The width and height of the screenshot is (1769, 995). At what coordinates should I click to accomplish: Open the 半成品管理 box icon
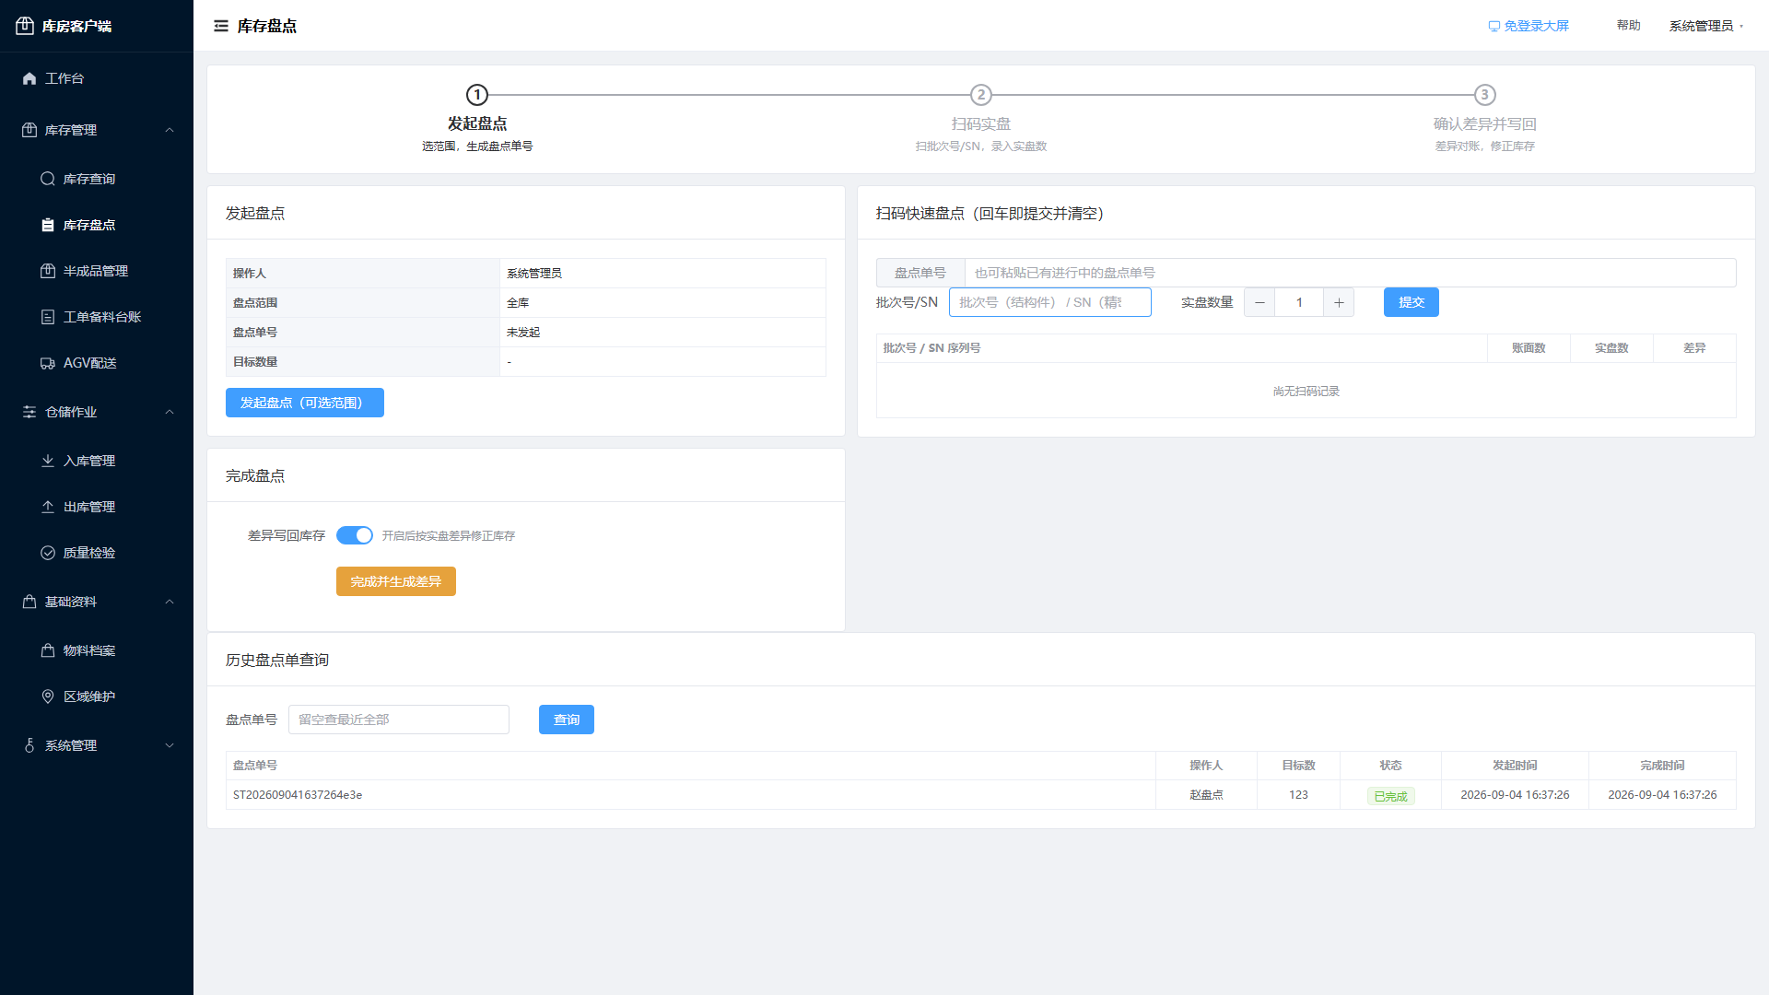tap(48, 271)
